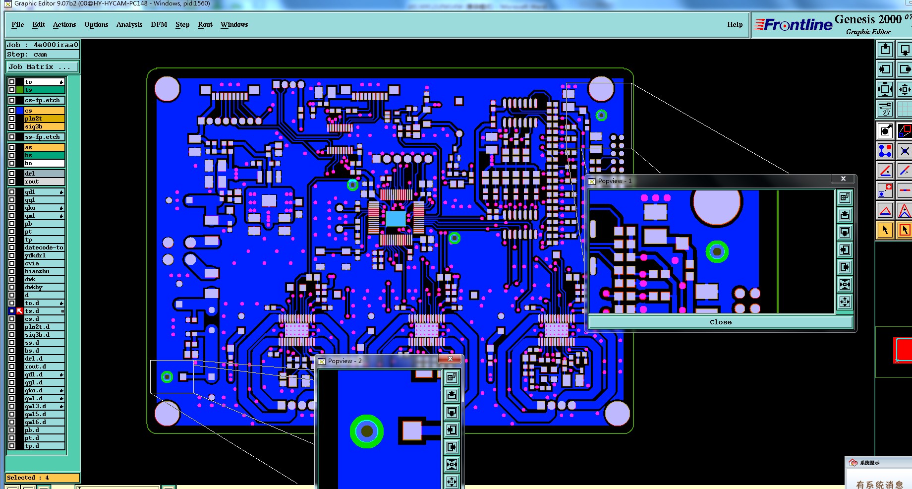The height and width of the screenshot is (489, 912).
Task: Open the File menu
Action: click(x=18, y=24)
